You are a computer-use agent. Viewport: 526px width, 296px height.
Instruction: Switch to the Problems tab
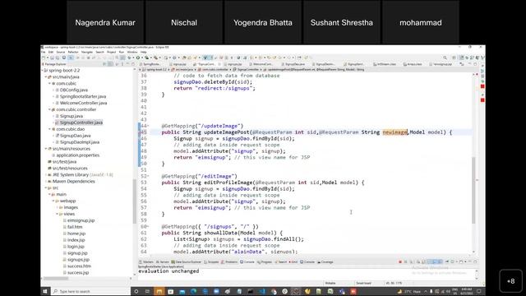229,261
